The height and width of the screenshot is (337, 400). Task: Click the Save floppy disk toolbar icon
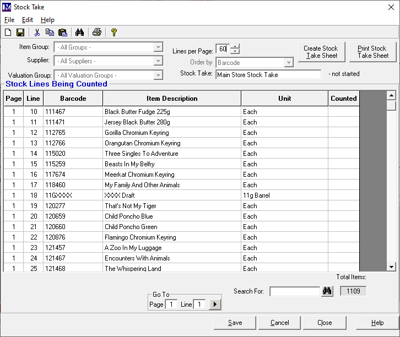(x=20, y=32)
